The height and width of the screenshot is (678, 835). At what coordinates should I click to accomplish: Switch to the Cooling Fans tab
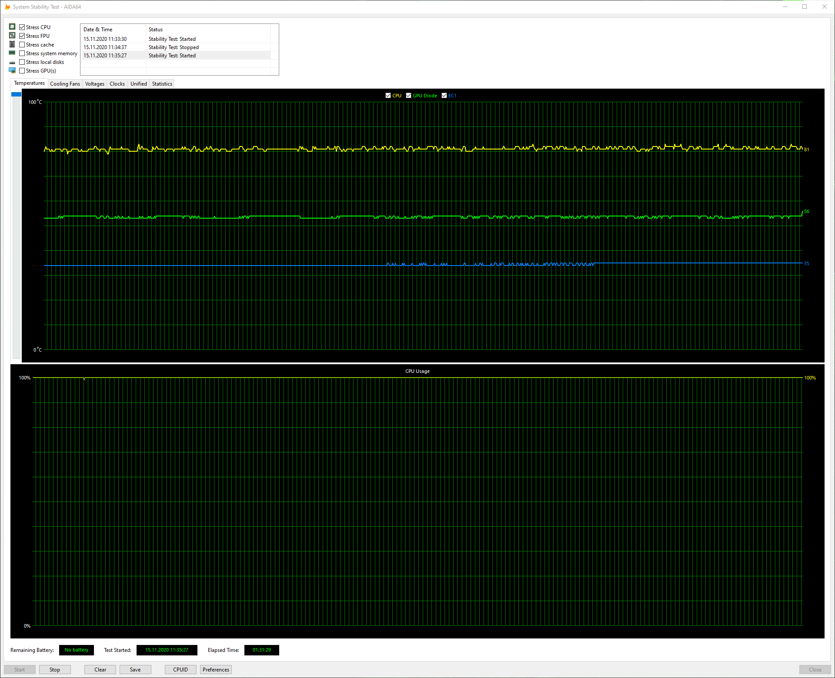(65, 84)
